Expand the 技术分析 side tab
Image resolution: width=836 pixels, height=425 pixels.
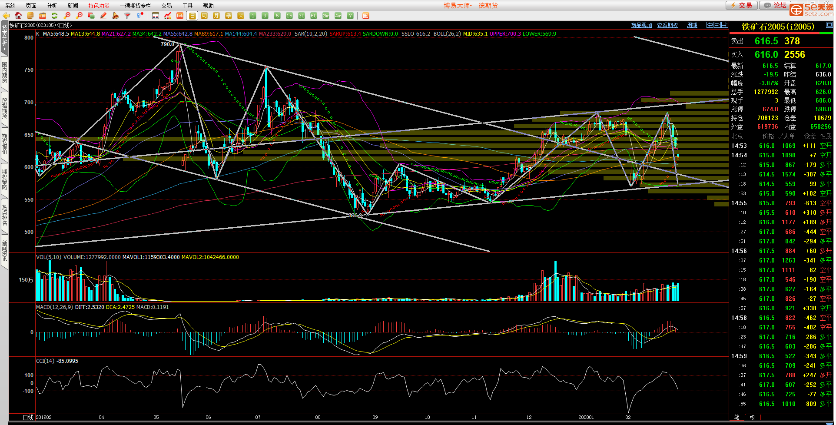point(4,38)
